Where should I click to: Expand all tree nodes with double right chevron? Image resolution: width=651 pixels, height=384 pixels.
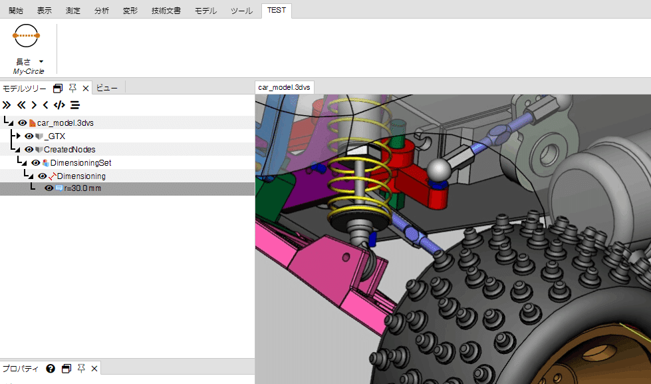pyautogui.click(x=7, y=104)
